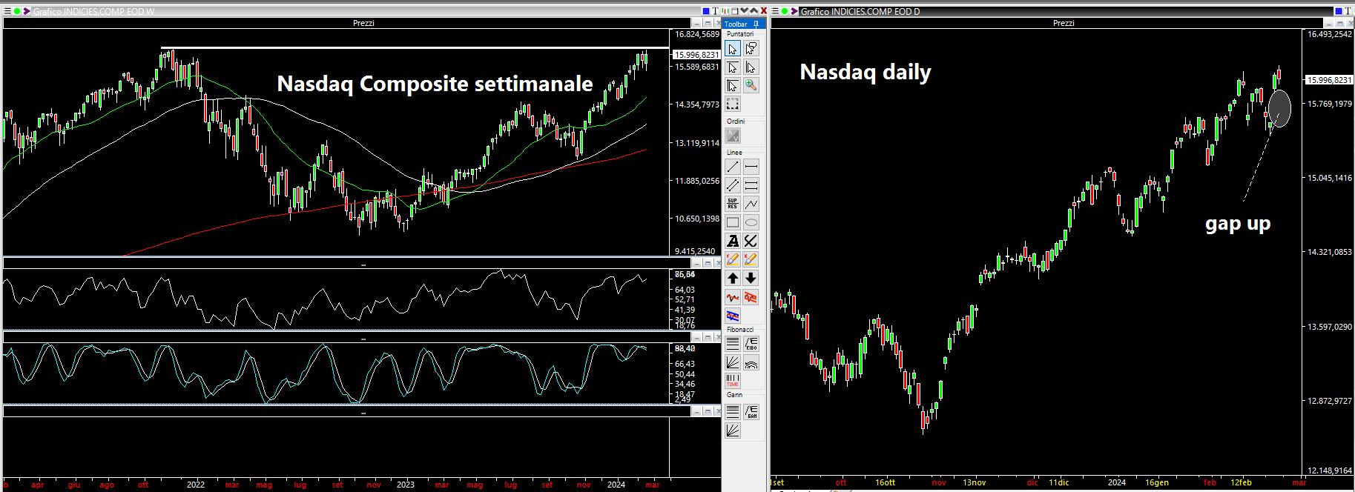Click the down chevron in weekly chart title bar
This screenshot has height=492, width=1355.
(x=744, y=11)
